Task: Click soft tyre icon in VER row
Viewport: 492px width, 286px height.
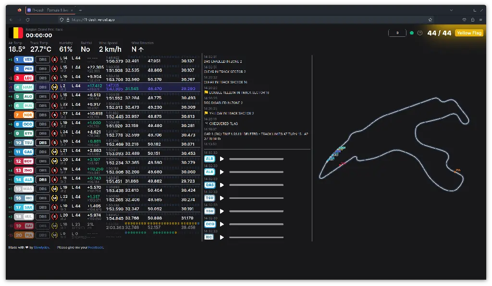Action: click(x=55, y=59)
